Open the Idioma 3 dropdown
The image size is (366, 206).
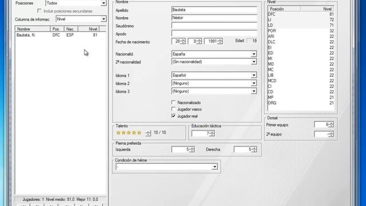click(x=214, y=91)
